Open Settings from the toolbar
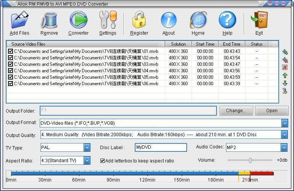 click(108, 20)
